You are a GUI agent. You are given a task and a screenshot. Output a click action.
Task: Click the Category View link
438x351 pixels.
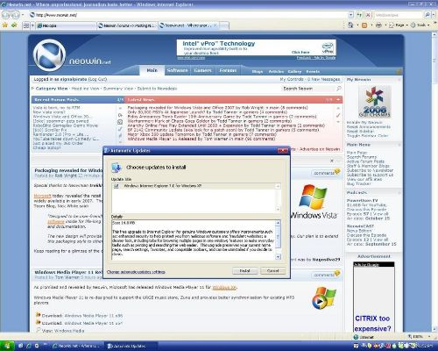click(x=52, y=89)
